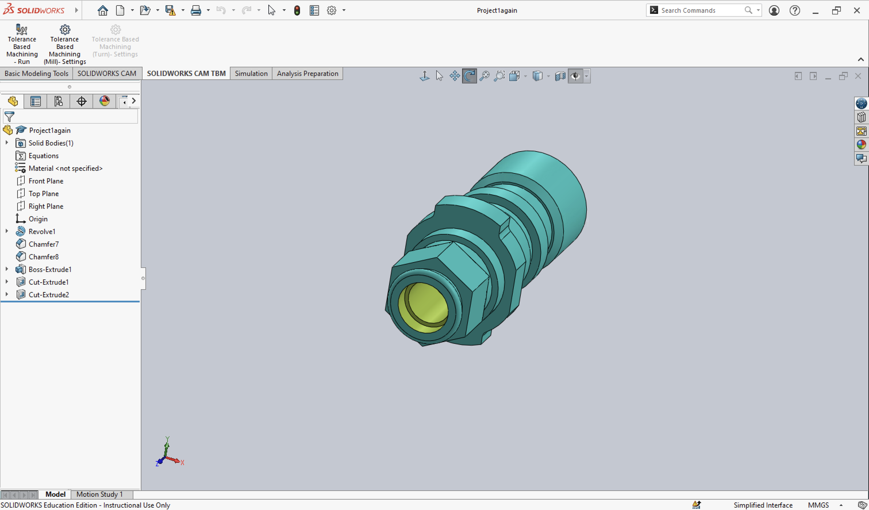Expand the Solid Bodies(1) folder
Viewport: 869px width, 510px height.
[x=7, y=143]
